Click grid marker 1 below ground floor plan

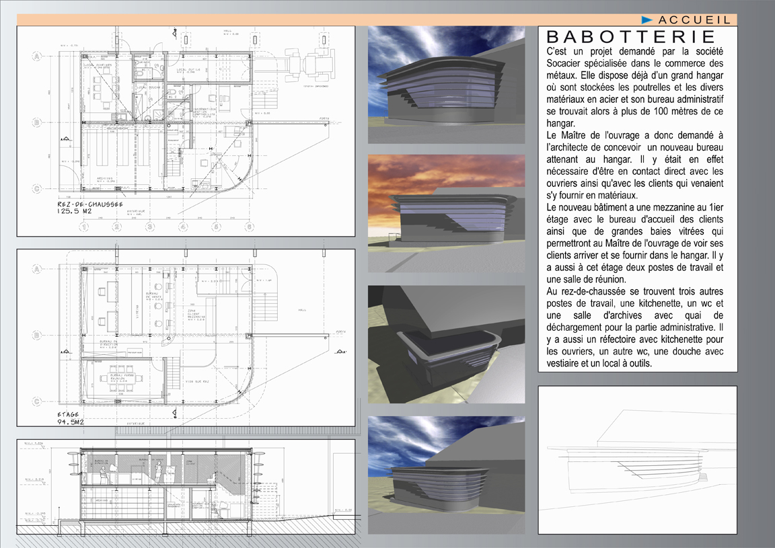pyautogui.click(x=85, y=227)
